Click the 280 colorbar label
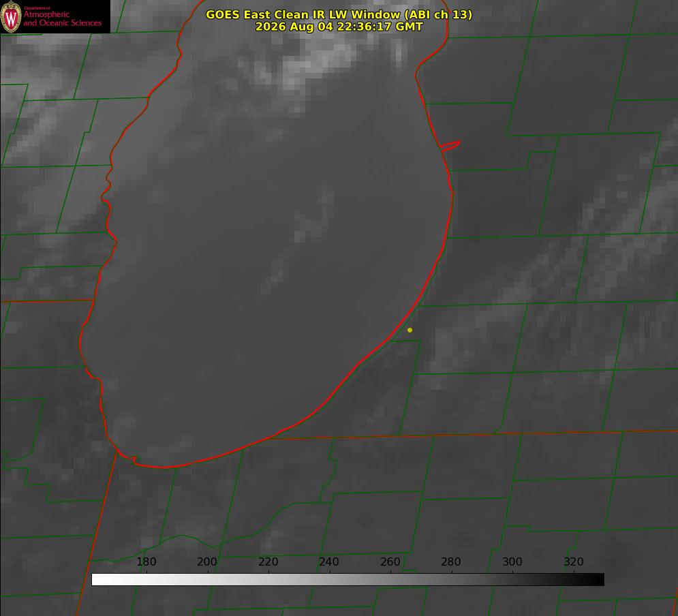The height and width of the screenshot is (616, 678). 451,561
